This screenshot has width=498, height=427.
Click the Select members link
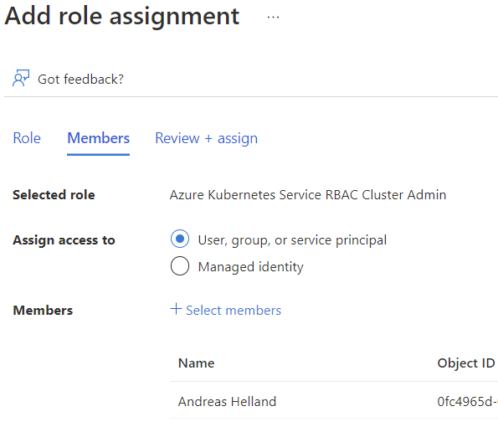pyautogui.click(x=234, y=311)
